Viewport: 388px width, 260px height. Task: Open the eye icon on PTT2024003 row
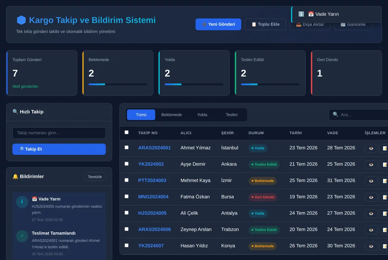click(371, 181)
